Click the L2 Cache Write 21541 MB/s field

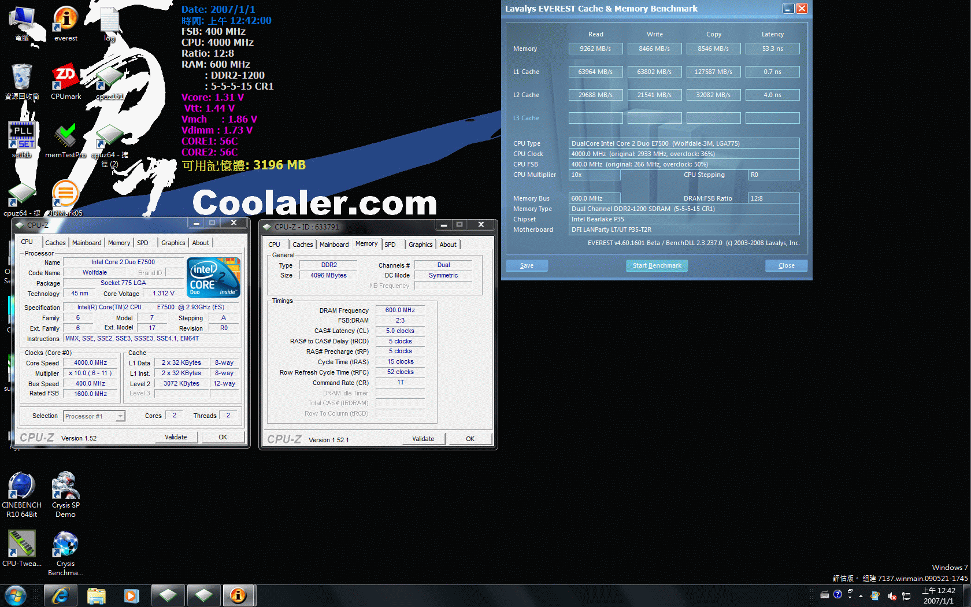(x=654, y=95)
